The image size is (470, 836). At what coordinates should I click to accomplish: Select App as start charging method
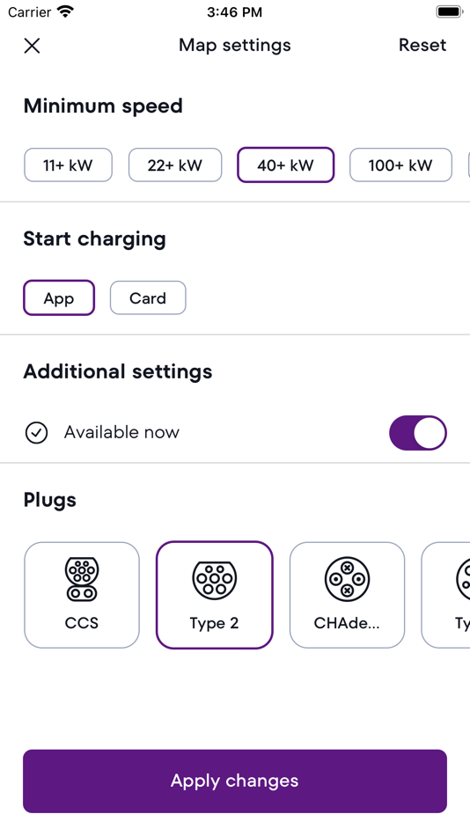pyautogui.click(x=59, y=298)
